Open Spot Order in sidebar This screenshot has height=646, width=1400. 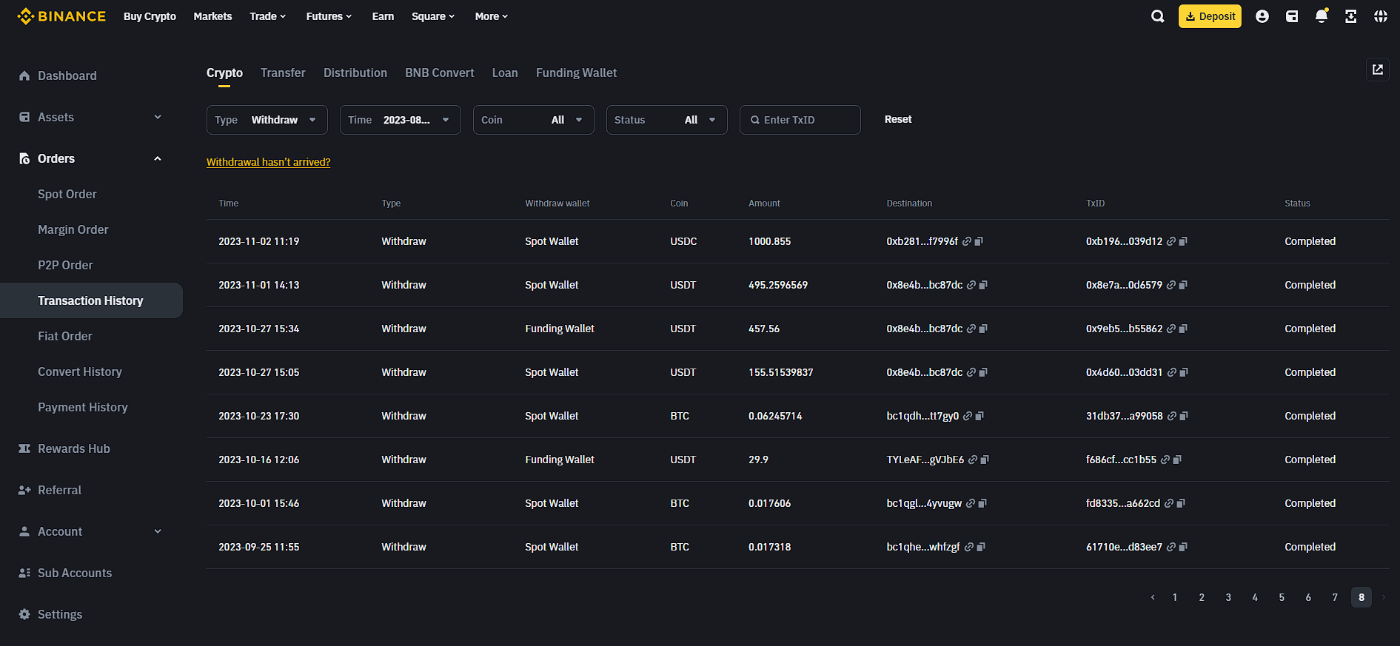click(67, 194)
